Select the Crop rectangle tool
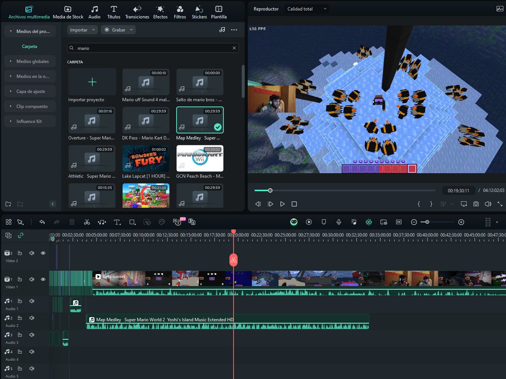 pyautogui.click(x=132, y=222)
